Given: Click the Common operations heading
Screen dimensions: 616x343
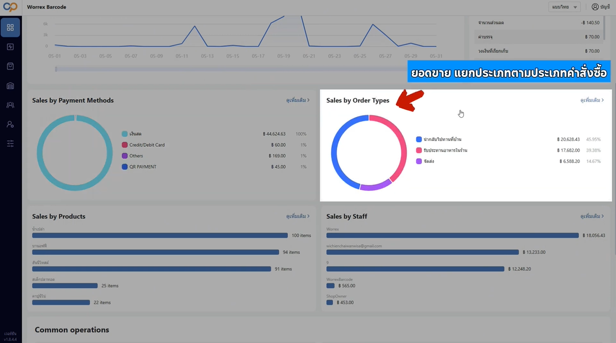Looking at the screenshot, I should click(72, 330).
